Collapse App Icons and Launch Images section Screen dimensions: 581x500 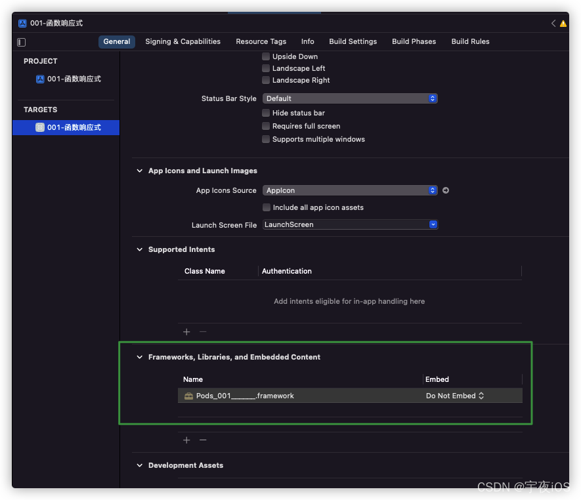pos(140,171)
